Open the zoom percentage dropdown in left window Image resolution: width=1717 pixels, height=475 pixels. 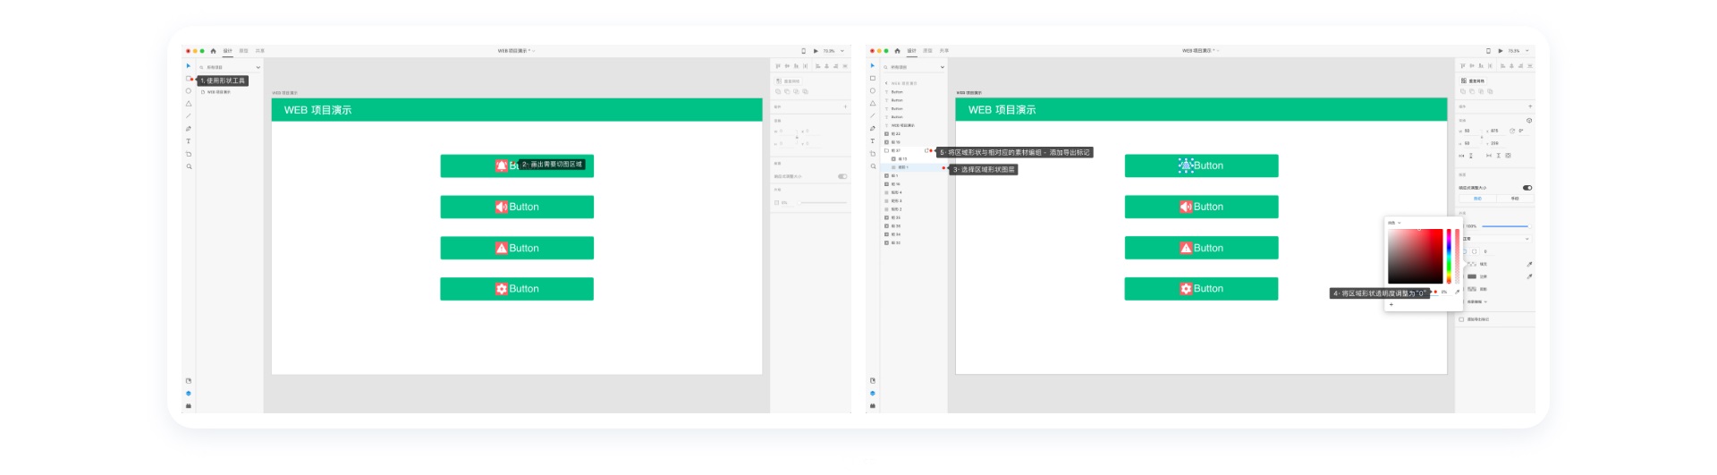pyautogui.click(x=842, y=51)
